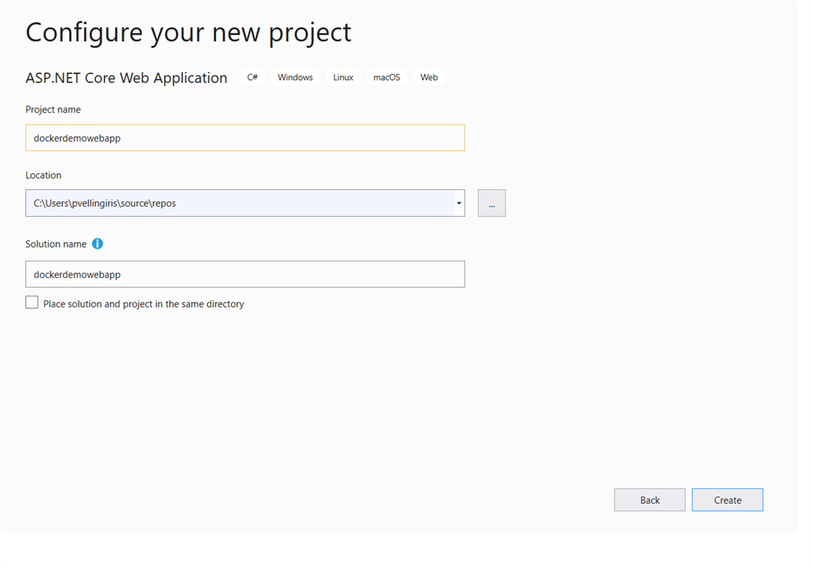Open the Location browse dialog via ellipsis button
The width and height of the screenshot is (813, 568).
tap(491, 203)
